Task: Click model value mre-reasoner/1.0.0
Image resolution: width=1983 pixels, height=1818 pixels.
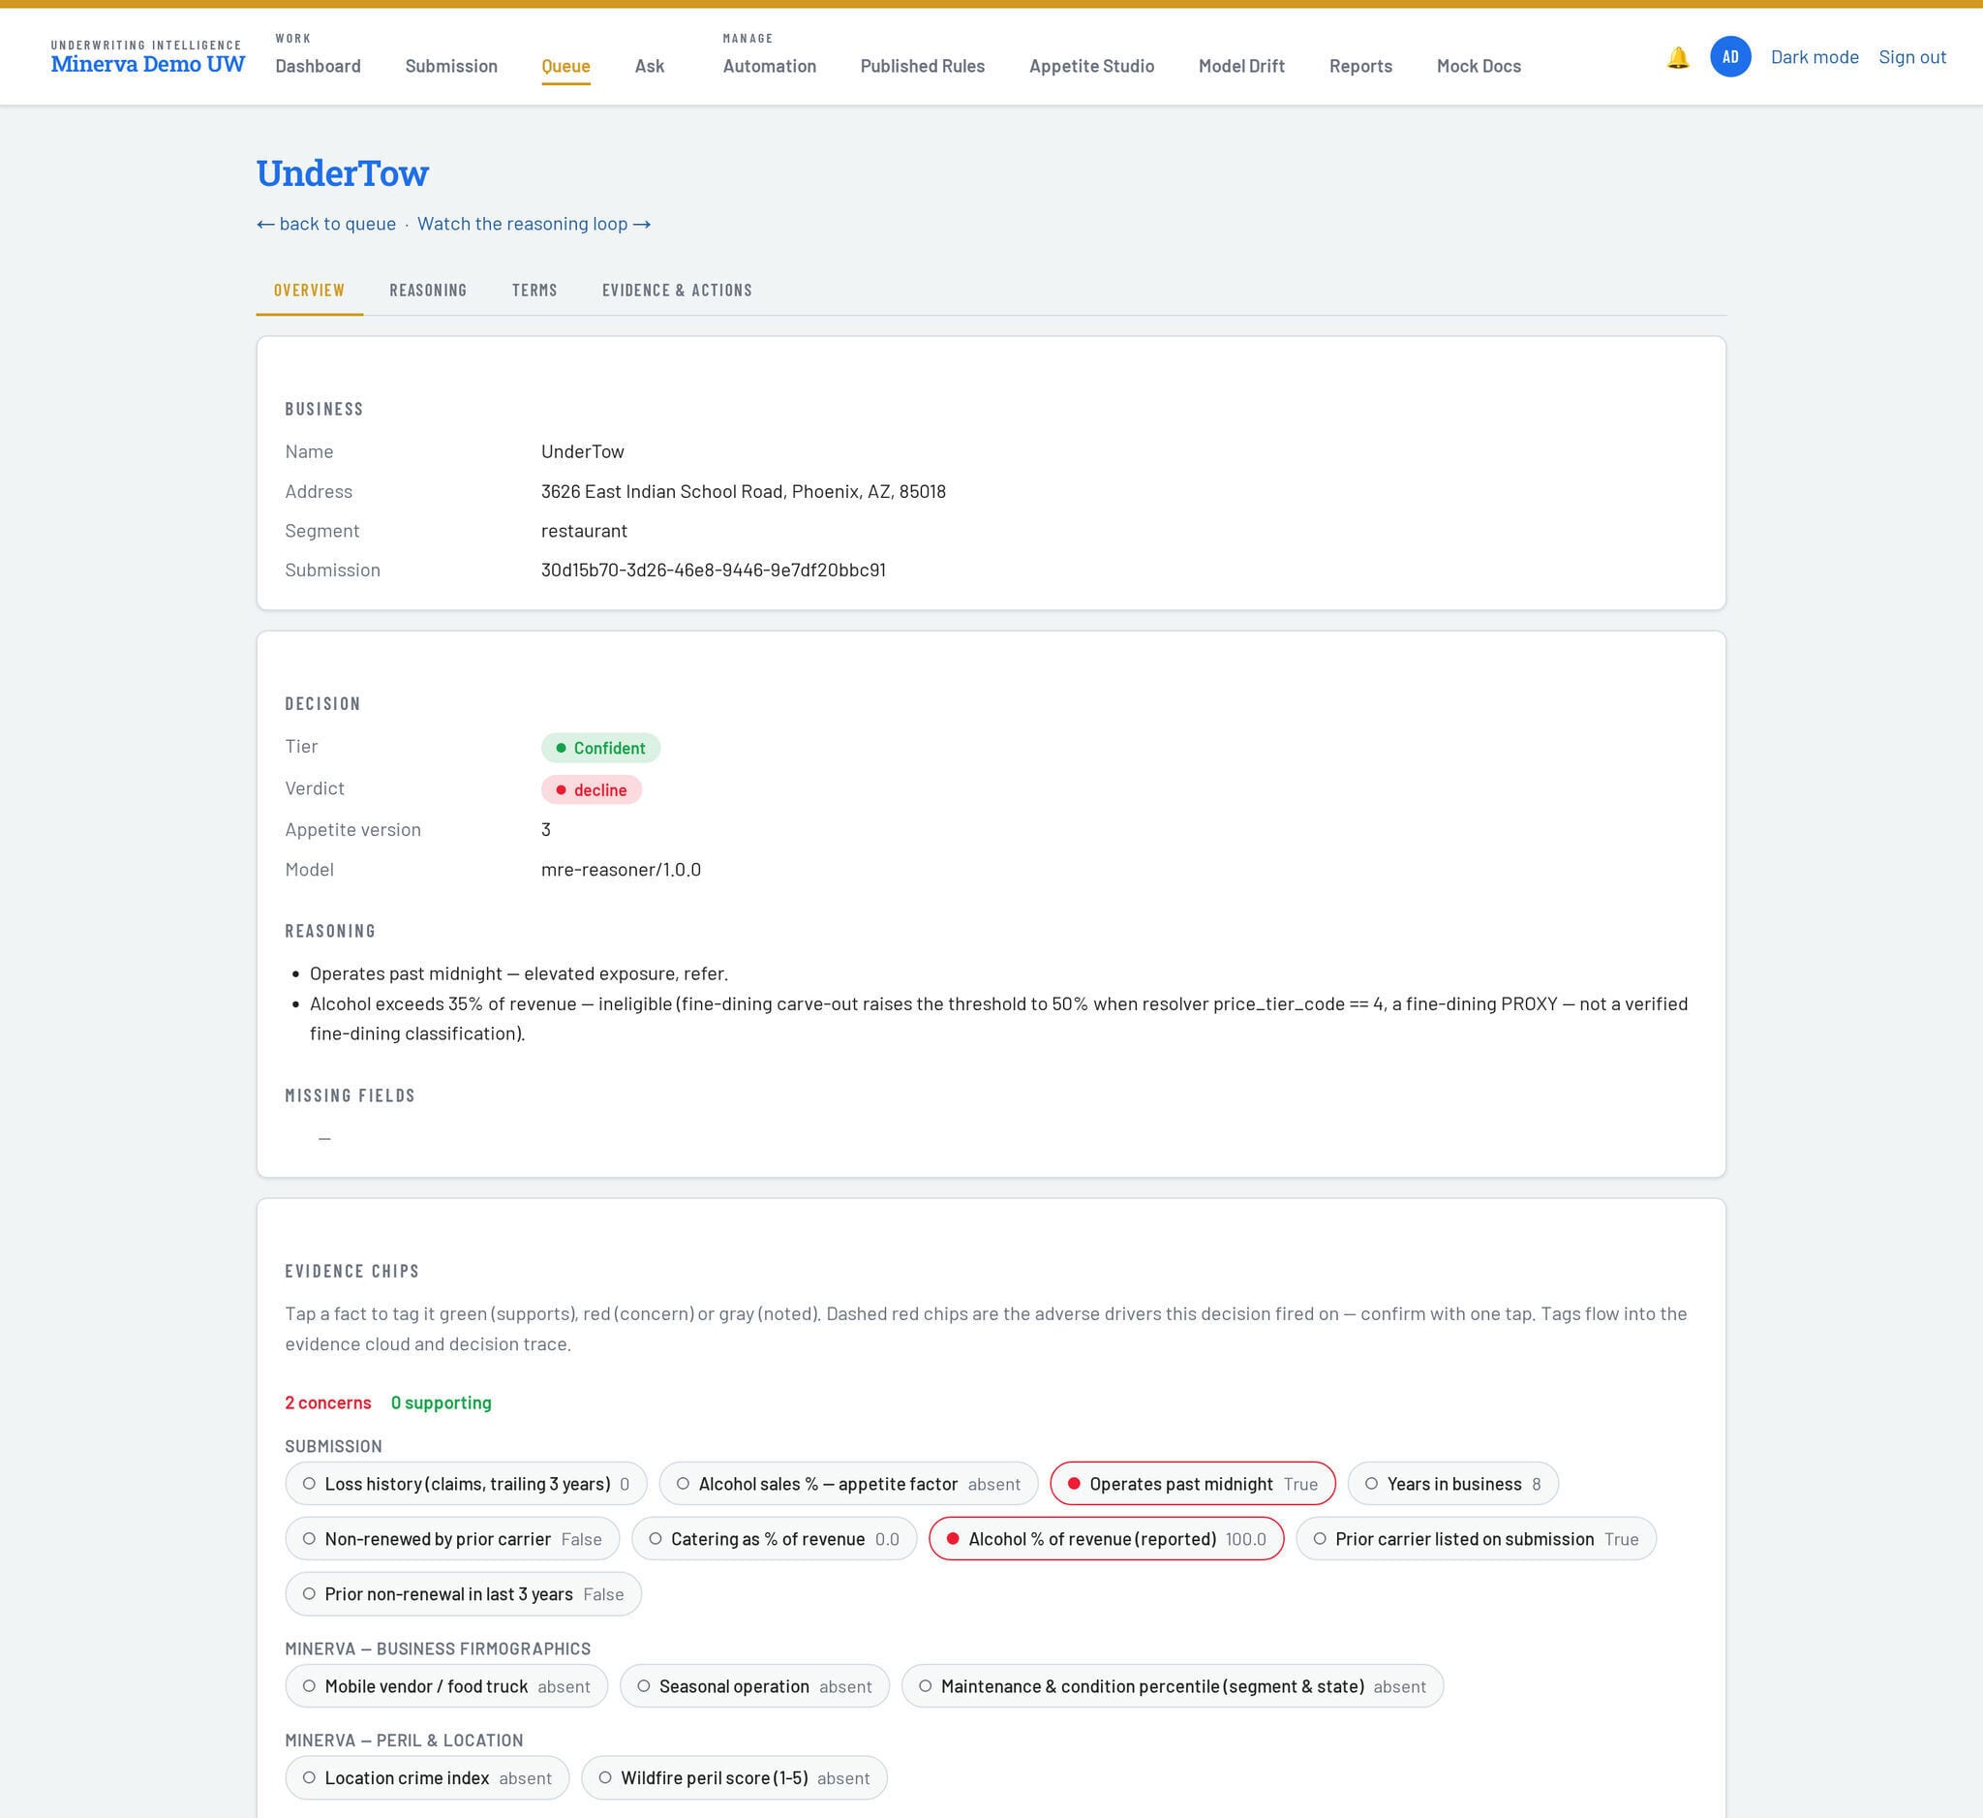Action: click(x=621, y=870)
